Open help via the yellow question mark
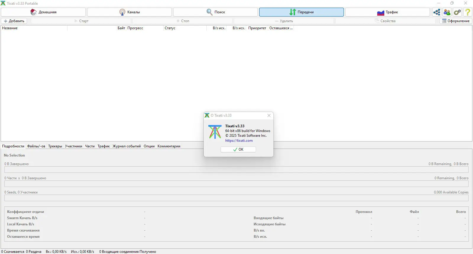The image size is (473, 254). pos(468,12)
